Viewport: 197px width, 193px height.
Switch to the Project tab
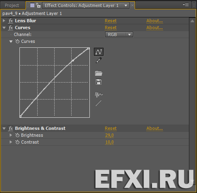[x=12, y=5]
